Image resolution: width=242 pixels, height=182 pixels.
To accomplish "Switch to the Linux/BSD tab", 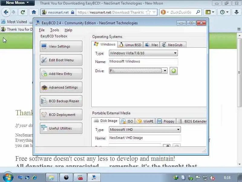I will pyautogui.click(x=130, y=45).
